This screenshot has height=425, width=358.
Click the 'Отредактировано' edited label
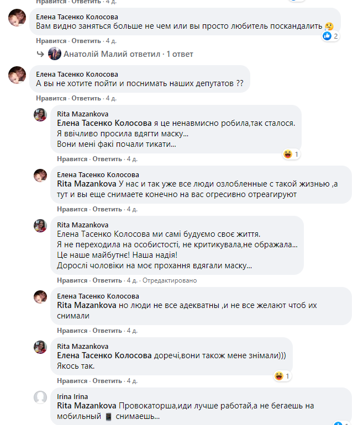[170, 280]
